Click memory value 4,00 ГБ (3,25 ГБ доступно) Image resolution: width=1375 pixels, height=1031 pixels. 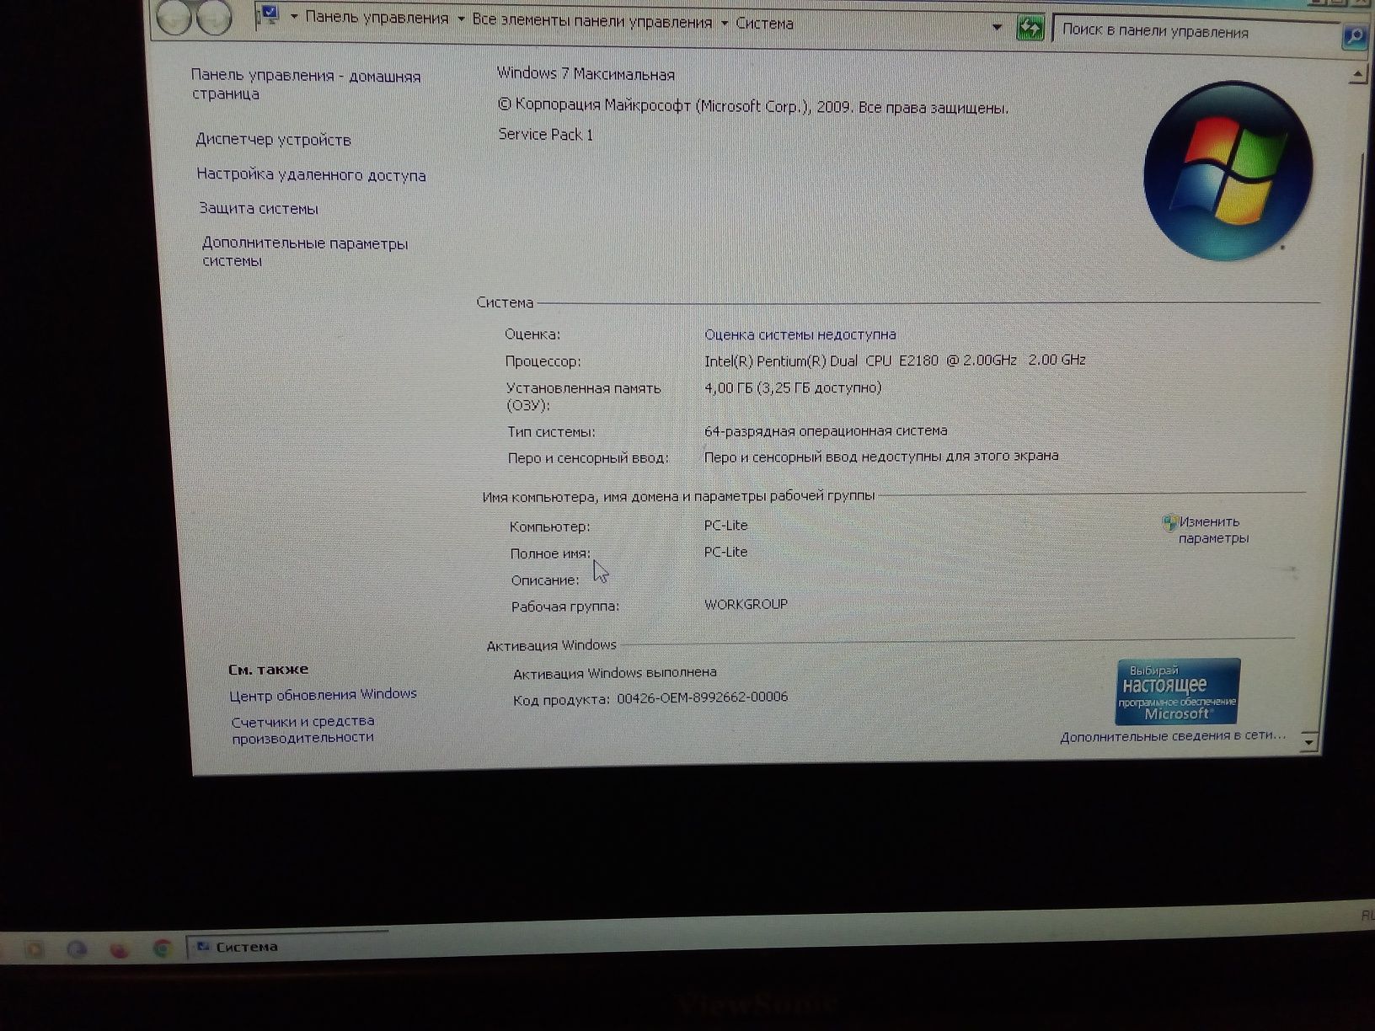tap(793, 387)
